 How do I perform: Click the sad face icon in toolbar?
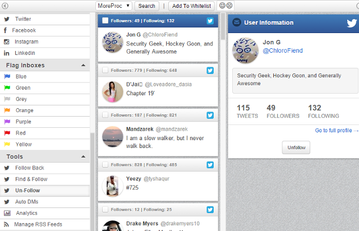229,5
